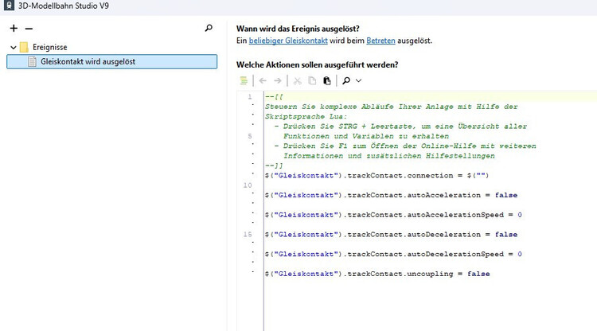Click the redo right arrow icon
This screenshot has width=597, height=331.
tap(278, 80)
